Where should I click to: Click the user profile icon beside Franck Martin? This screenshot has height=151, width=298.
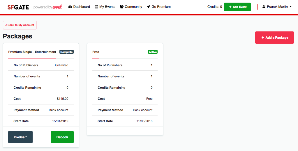coord(264,7)
